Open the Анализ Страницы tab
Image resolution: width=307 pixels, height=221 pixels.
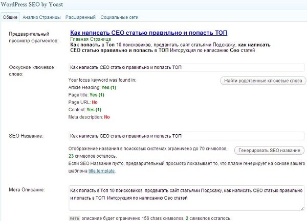(41, 17)
